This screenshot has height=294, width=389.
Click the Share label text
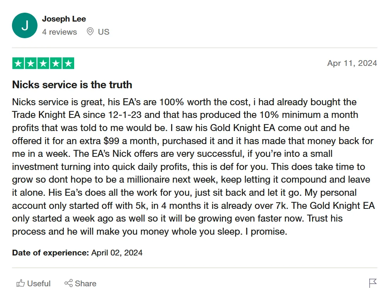tap(86, 283)
